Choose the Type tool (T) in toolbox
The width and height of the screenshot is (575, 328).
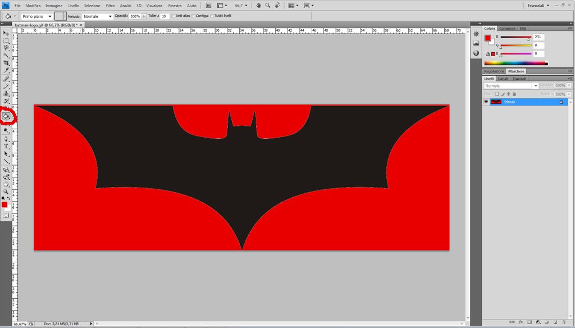point(6,146)
